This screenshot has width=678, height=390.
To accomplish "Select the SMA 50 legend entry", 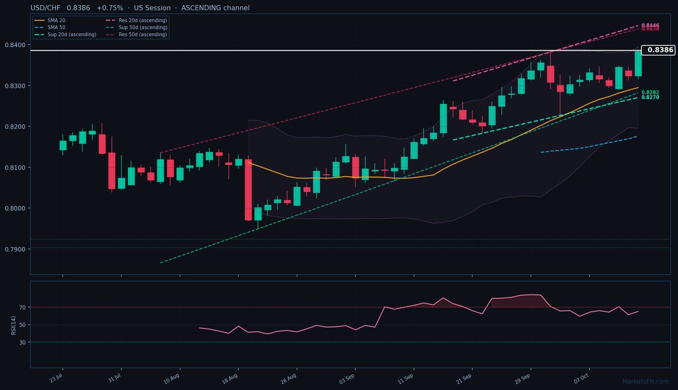I will pyautogui.click(x=49, y=27).
